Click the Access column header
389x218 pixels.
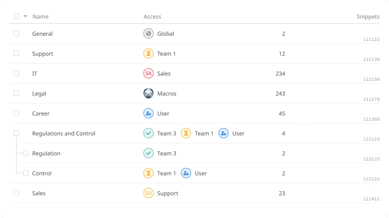pyautogui.click(x=152, y=16)
